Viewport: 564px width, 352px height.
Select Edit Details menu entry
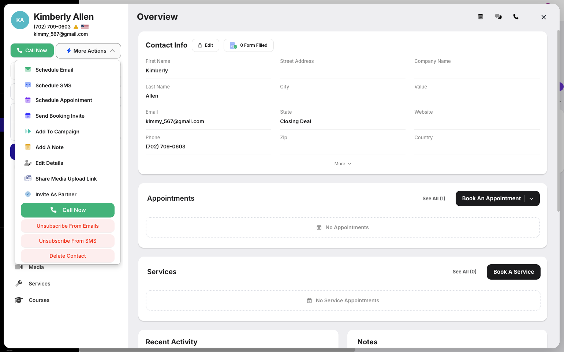[x=68, y=163]
